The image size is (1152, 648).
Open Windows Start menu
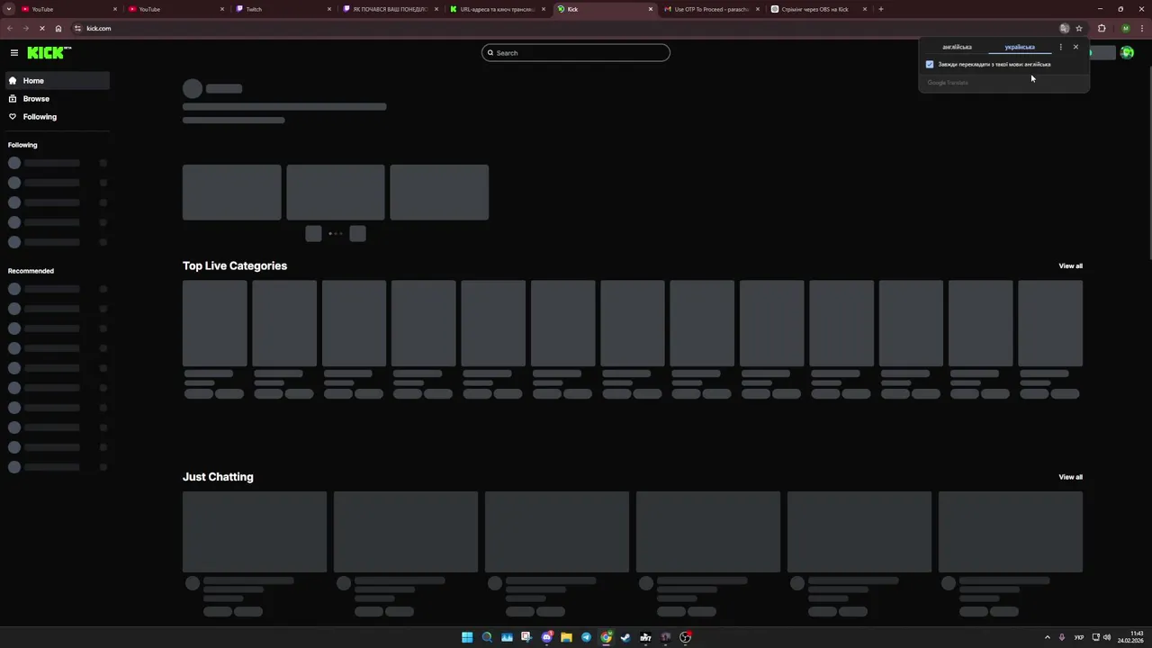tap(467, 637)
